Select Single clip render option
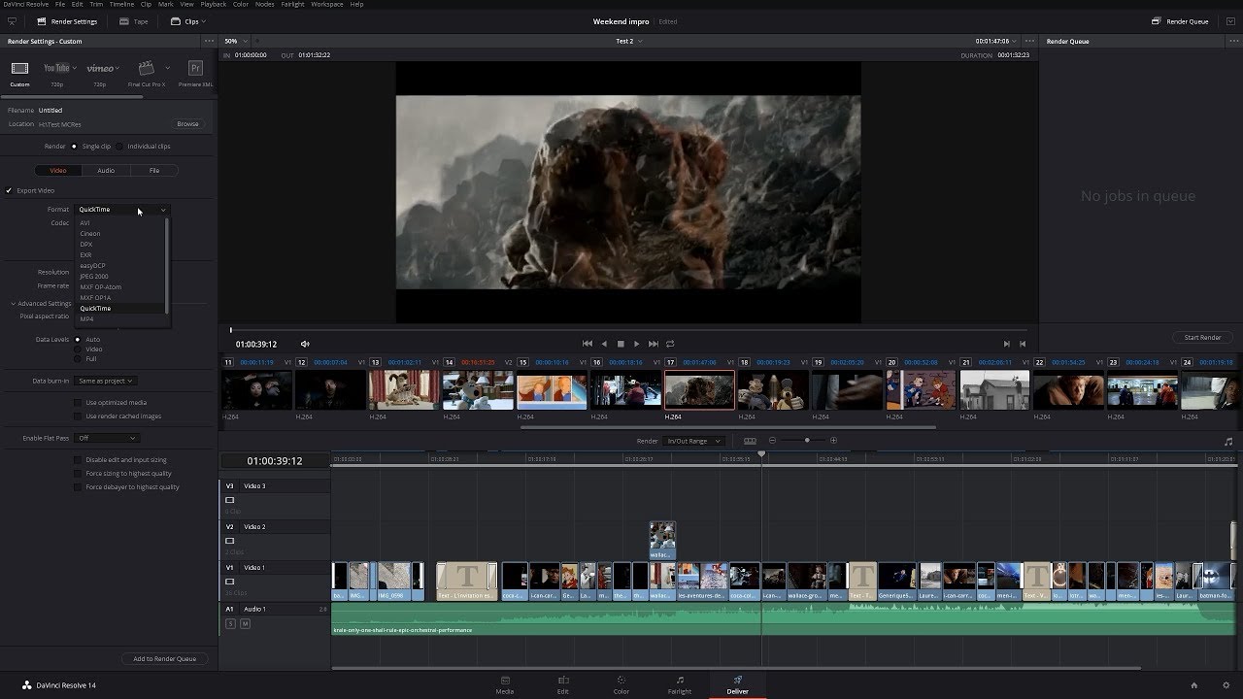 tap(75, 147)
